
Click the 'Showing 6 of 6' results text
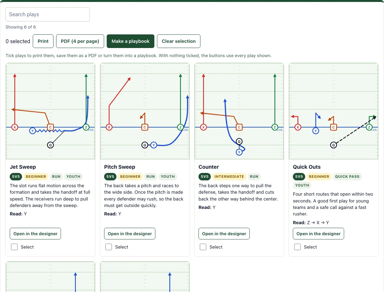[x=20, y=27]
